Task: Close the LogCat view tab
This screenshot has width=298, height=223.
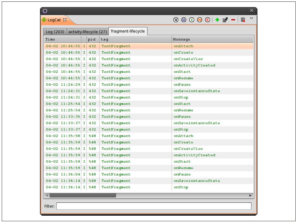Action: pos(65,20)
